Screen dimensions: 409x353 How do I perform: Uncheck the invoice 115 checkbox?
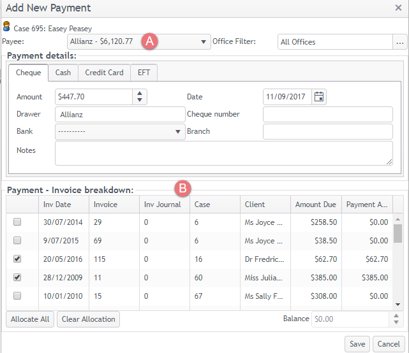pyautogui.click(x=17, y=259)
